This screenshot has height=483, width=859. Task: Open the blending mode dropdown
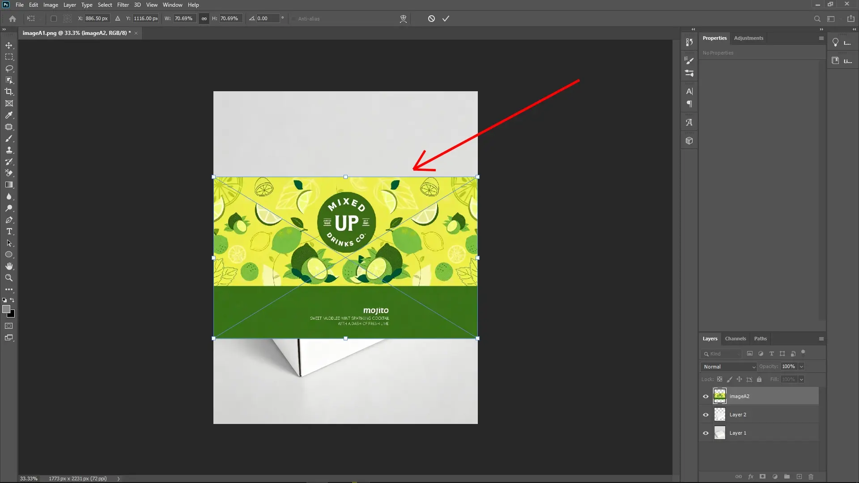click(728, 366)
